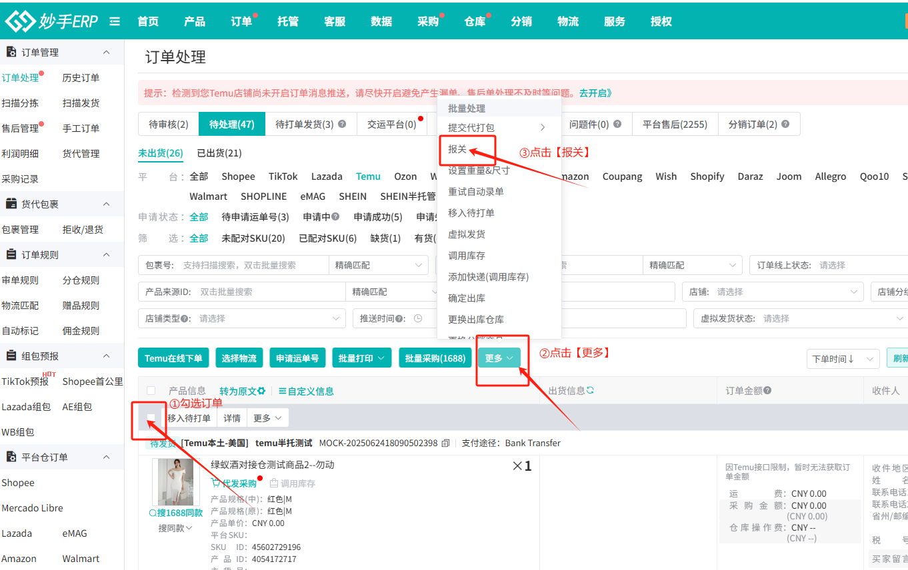Click the sidebar collapse hamburger icon

click(115, 21)
